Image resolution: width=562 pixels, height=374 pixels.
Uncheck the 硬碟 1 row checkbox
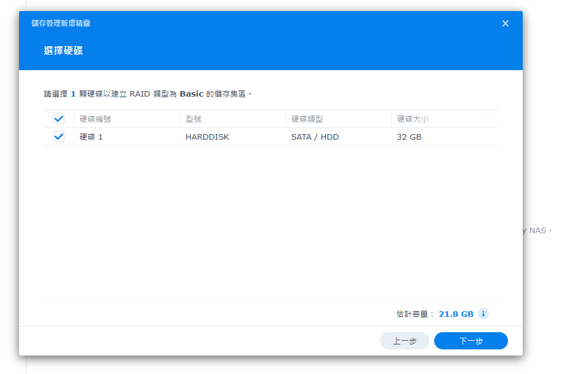pos(59,137)
